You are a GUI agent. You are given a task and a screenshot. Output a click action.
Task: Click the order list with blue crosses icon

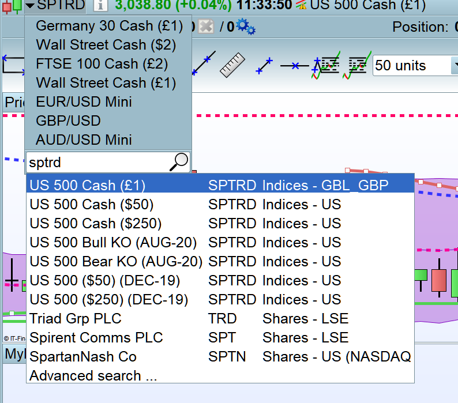326,65
